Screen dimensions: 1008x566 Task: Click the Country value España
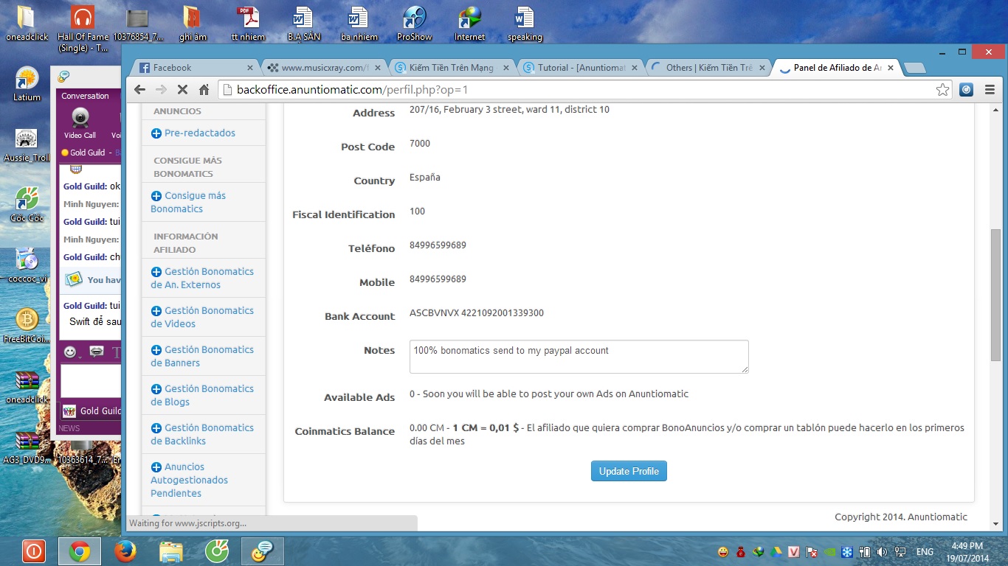[425, 178]
